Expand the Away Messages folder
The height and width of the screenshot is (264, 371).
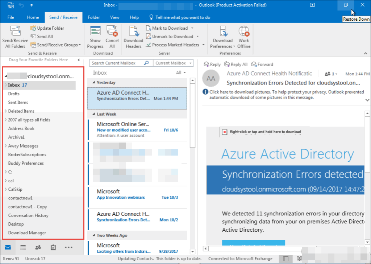coord(6,146)
